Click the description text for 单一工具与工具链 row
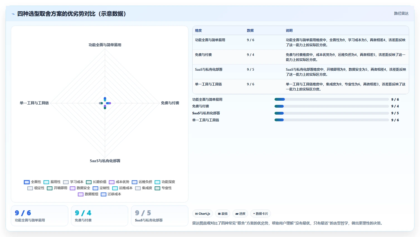The image size is (420, 237). pos(346,87)
